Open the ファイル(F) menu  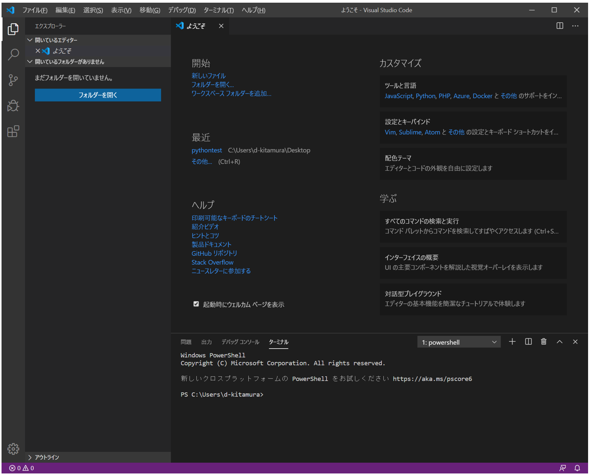click(35, 10)
